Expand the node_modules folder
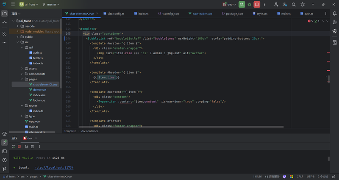The height and width of the screenshot is (180, 339). pyautogui.click(x=18, y=31)
